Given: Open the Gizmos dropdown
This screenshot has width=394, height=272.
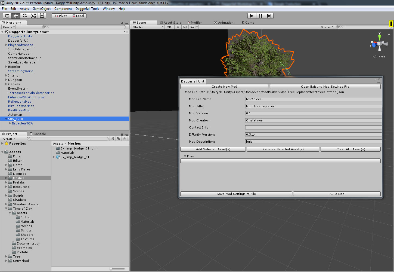Looking at the screenshot, I should tap(327, 27).
